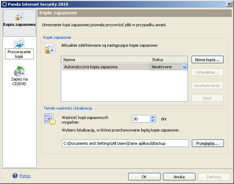This screenshot has height=184, width=234.
Task: Click the 30 days value field
Action: tap(141, 119)
